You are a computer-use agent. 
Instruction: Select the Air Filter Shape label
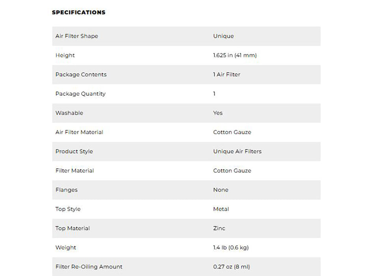77,36
